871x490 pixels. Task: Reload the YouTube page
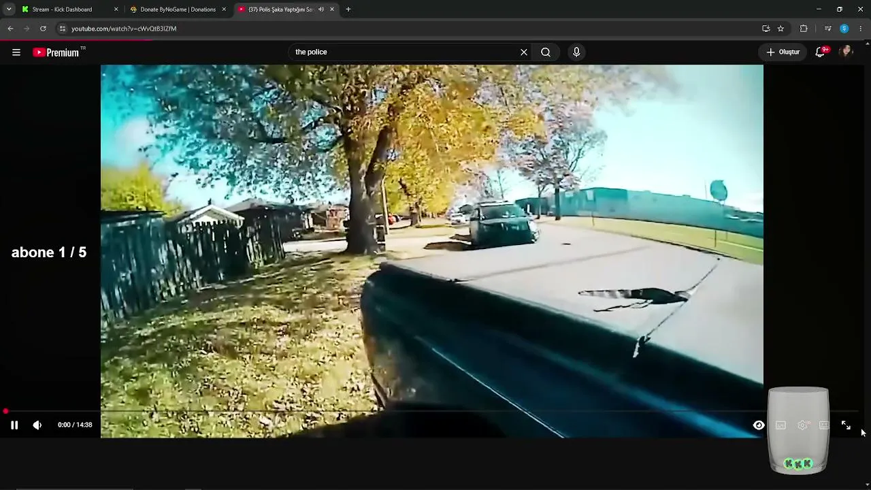[x=43, y=29]
